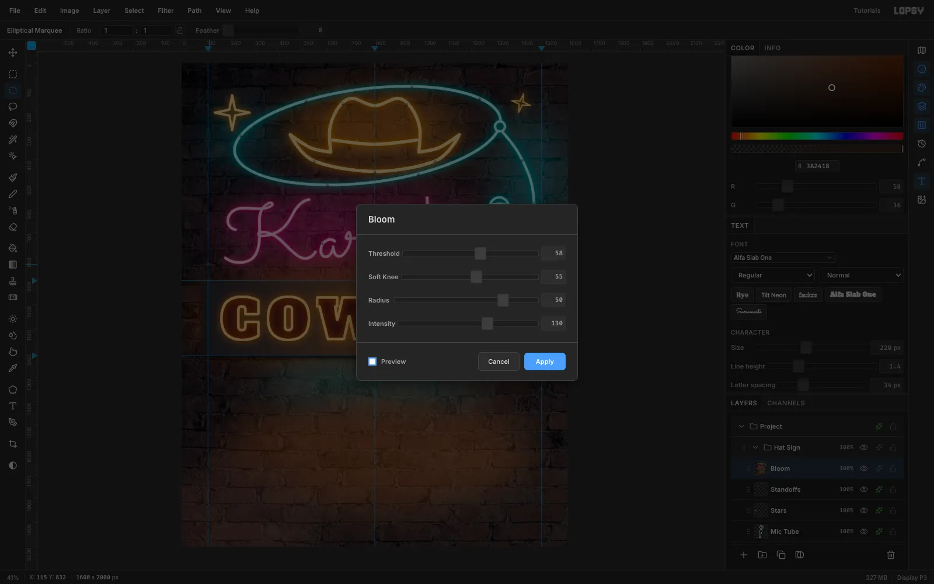Select the Brush tool
Viewport: 934px width, 584px height.
[x=13, y=178]
